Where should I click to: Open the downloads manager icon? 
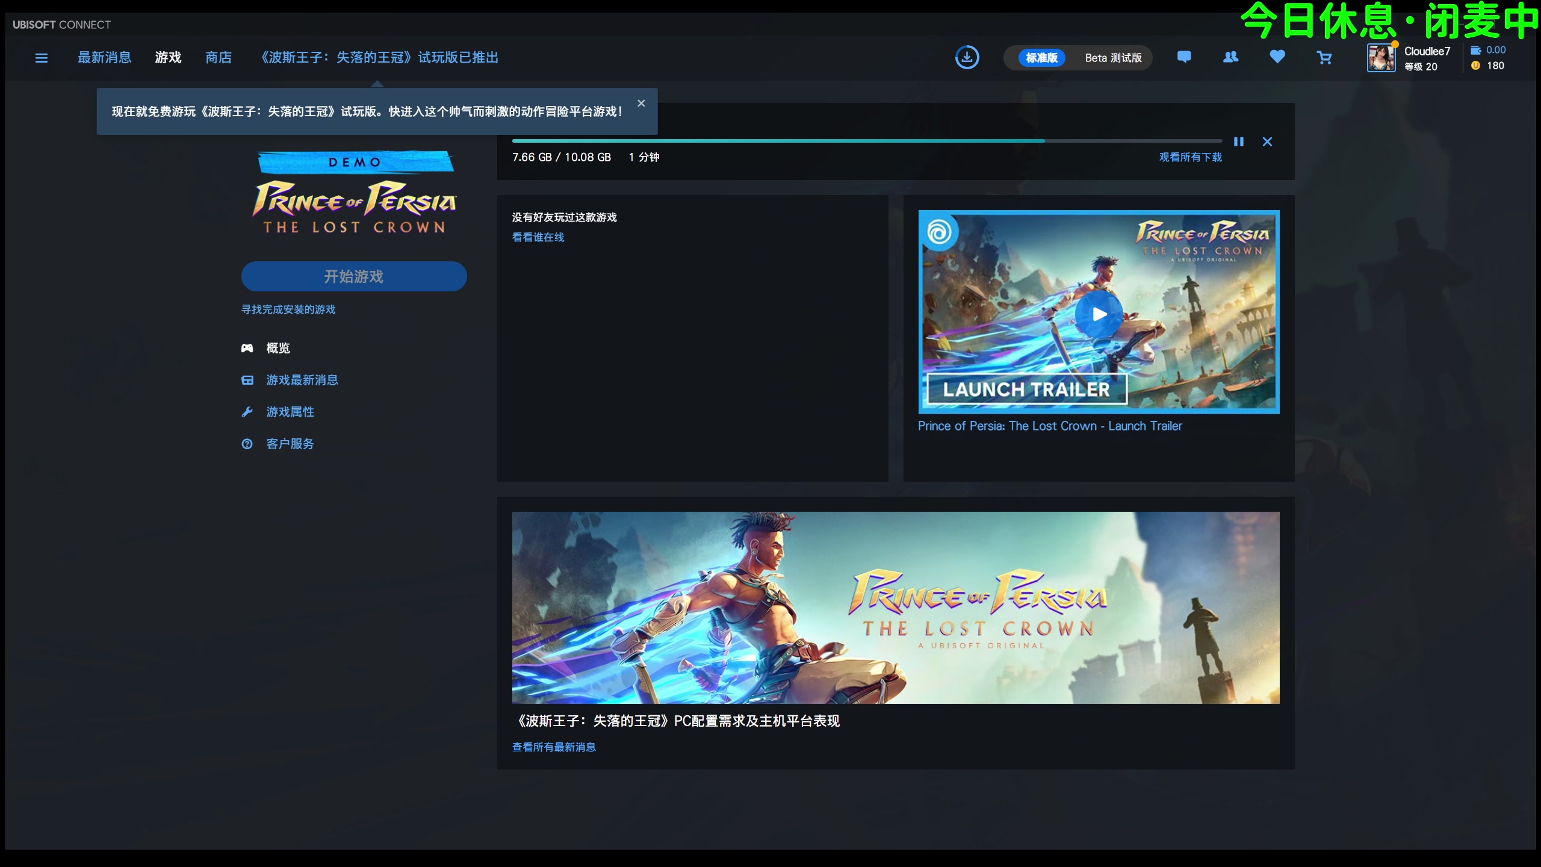[x=967, y=58]
